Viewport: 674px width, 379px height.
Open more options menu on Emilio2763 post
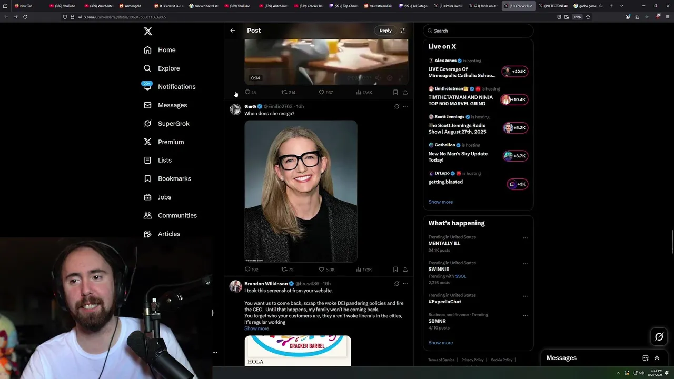(405, 106)
